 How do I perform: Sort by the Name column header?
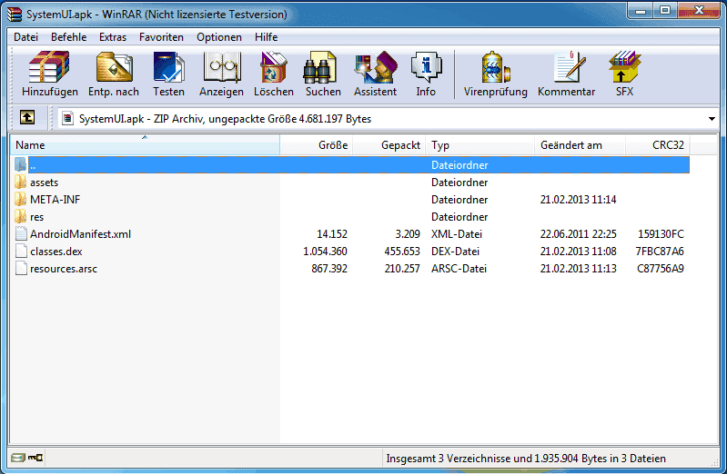pyautogui.click(x=145, y=145)
